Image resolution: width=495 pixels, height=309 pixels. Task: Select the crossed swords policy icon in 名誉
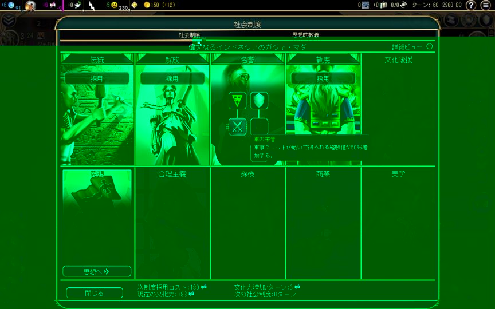point(237,127)
